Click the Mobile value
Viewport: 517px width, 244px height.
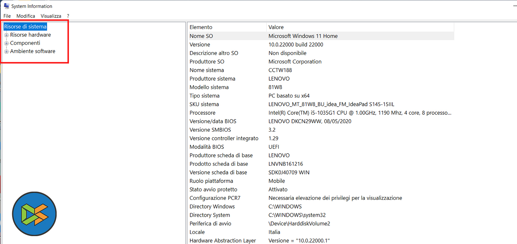click(x=277, y=181)
